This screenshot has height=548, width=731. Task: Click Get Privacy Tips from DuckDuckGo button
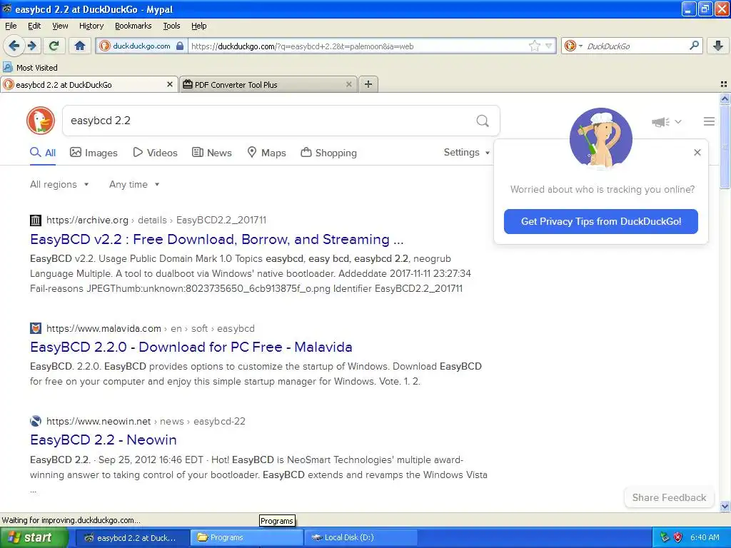pyautogui.click(x=600, y=221)
